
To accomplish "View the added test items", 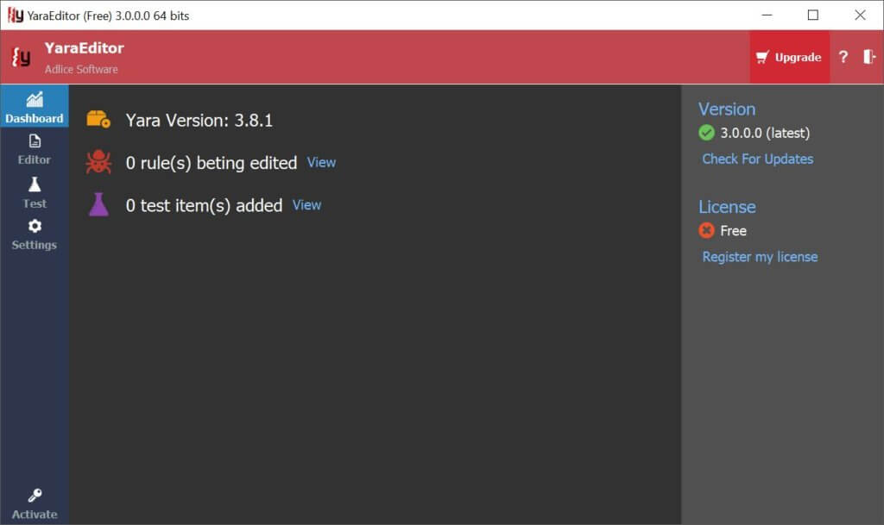I will click(x=306, y=205).
